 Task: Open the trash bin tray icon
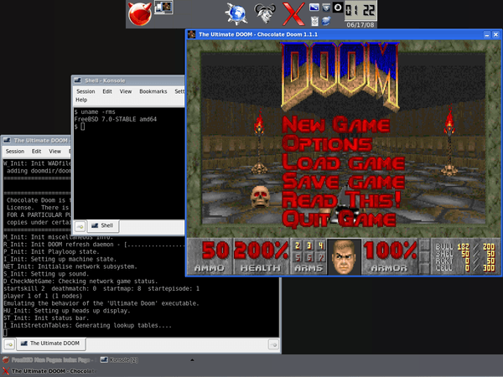[x=314, y=21]
